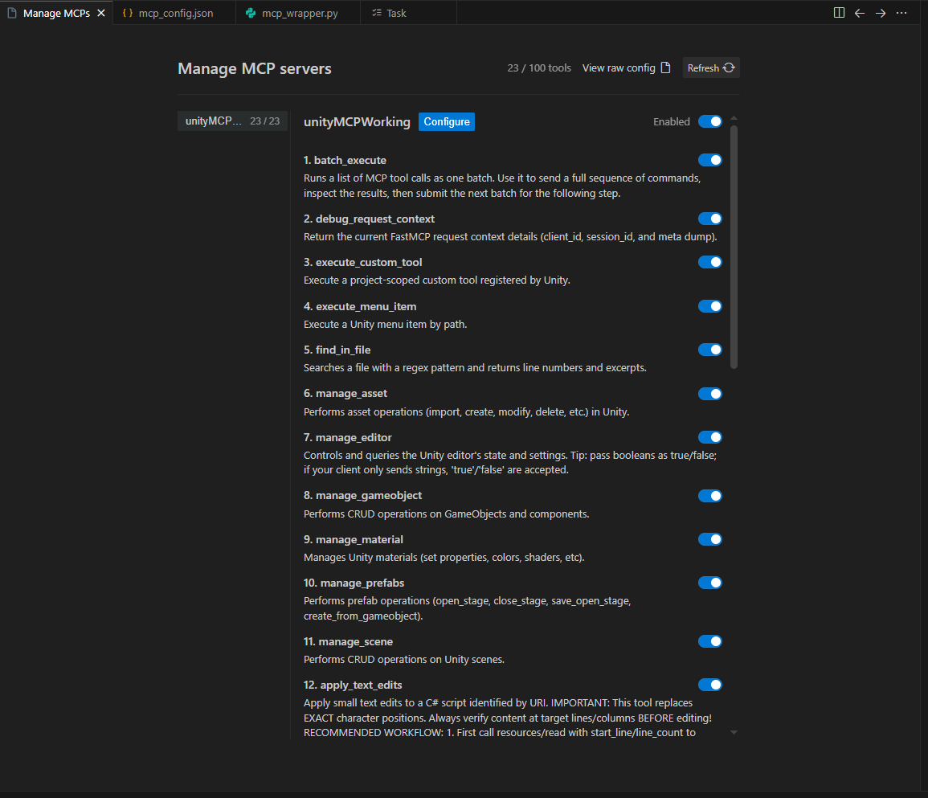Click the tool list scrollbar thumb

pyautogui.click(x=734, y=247)
